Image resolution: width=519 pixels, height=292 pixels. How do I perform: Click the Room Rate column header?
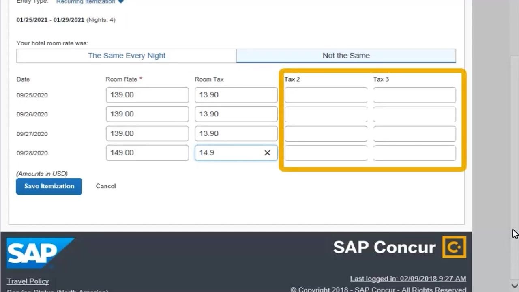(124, 79)
